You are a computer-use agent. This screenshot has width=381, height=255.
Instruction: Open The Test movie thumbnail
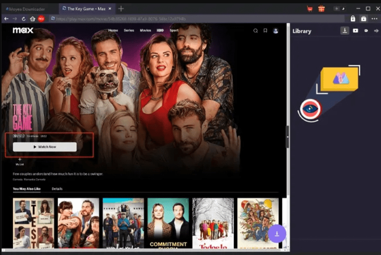coord(34,223)
